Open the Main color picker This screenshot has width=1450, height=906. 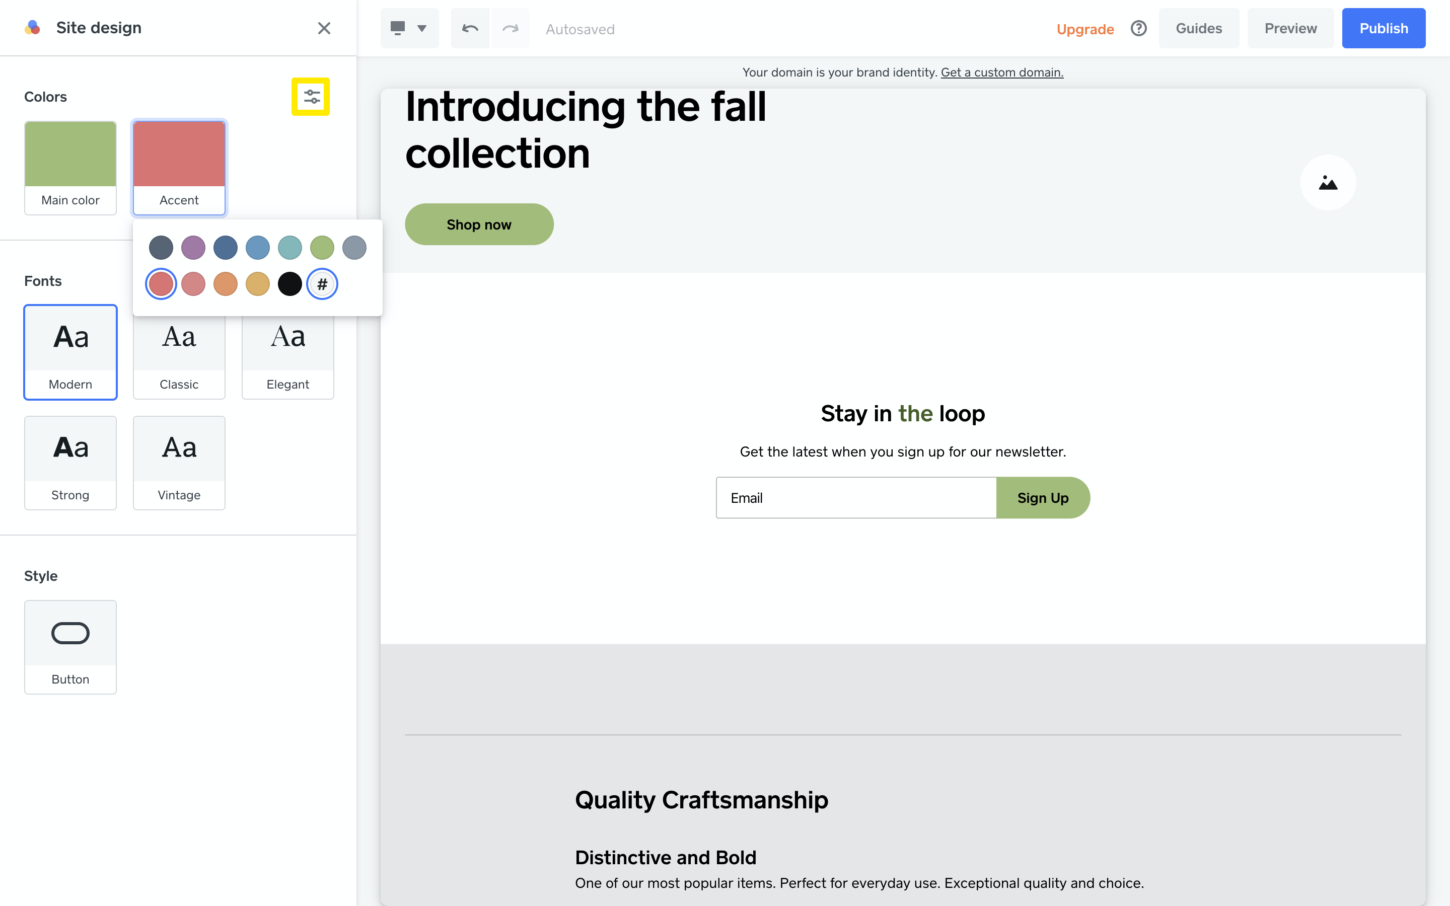70,167
